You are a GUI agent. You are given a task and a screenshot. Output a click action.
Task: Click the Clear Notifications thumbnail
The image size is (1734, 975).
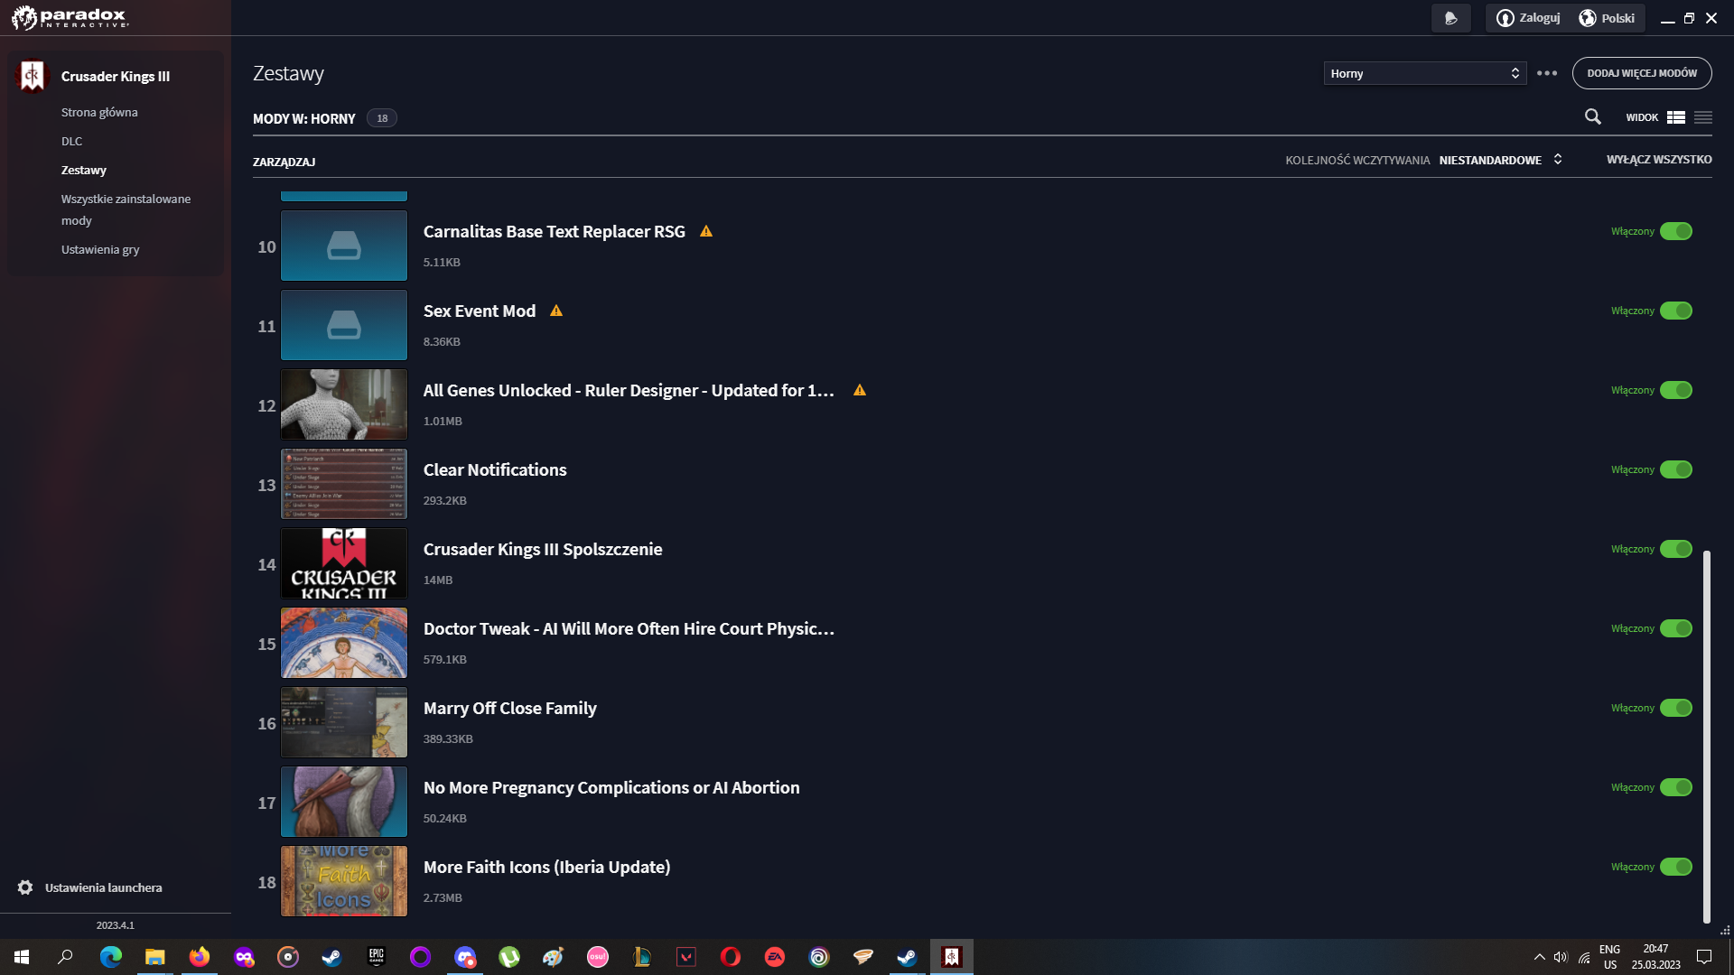[x=344, y=484]
